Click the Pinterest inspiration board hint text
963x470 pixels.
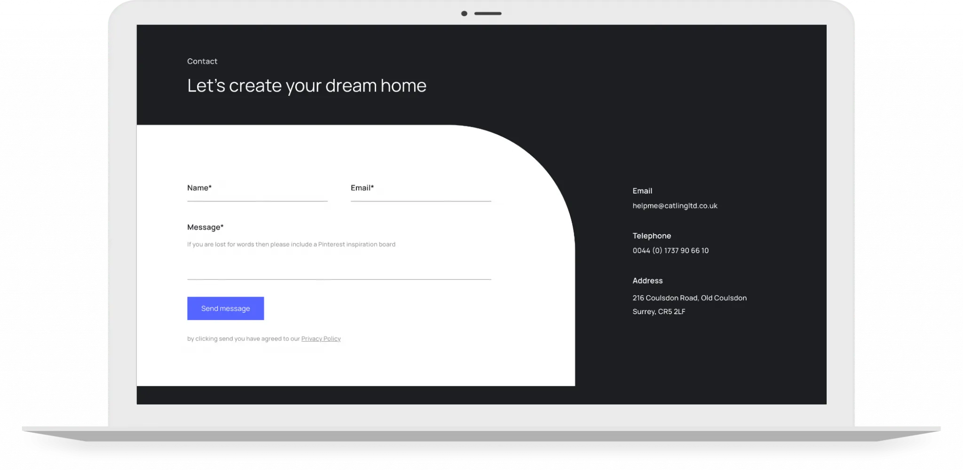click(x=291, y=244)
